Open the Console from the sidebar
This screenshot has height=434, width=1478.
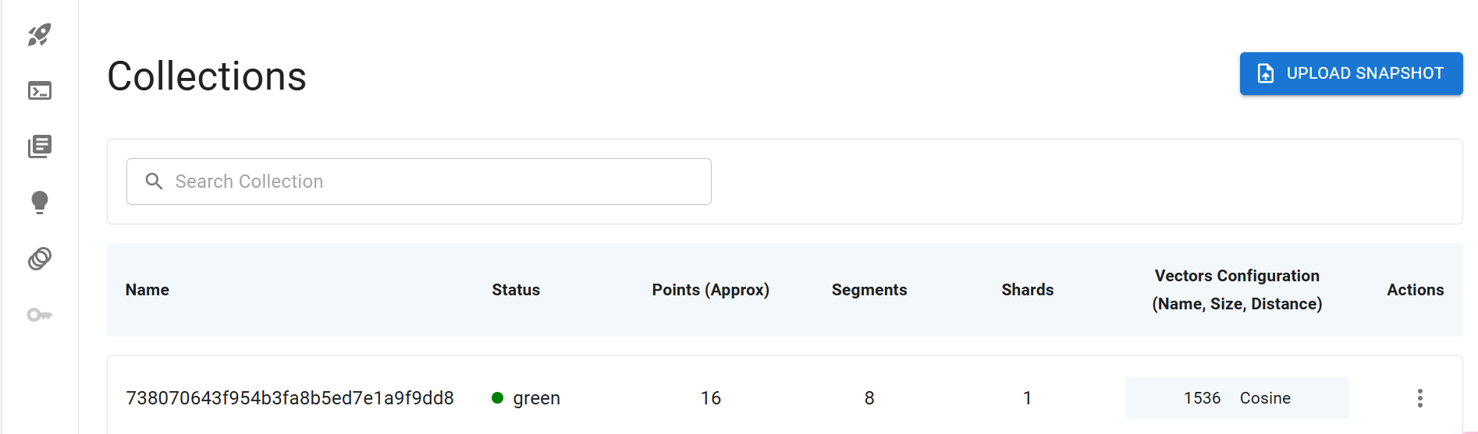pos(39,91)
